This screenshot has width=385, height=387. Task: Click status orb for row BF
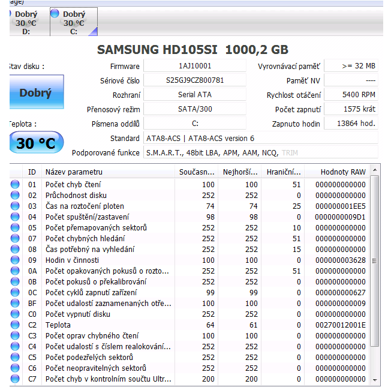15,303
